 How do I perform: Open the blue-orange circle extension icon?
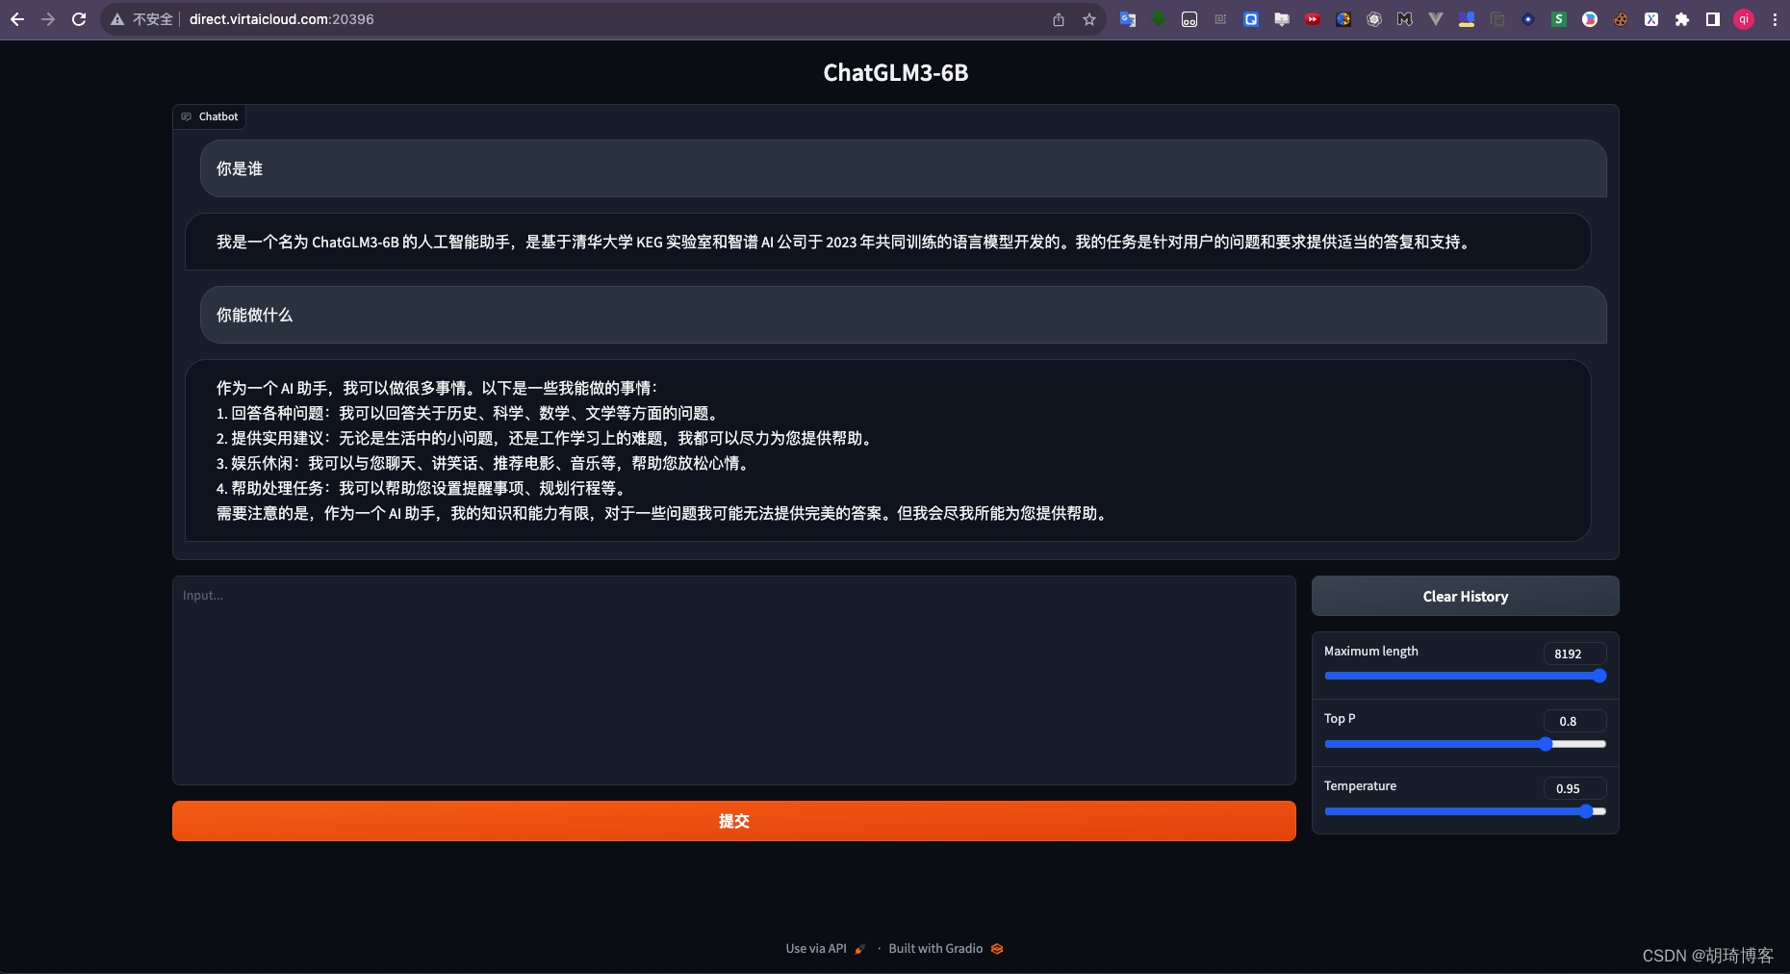tap(1590, 19)
